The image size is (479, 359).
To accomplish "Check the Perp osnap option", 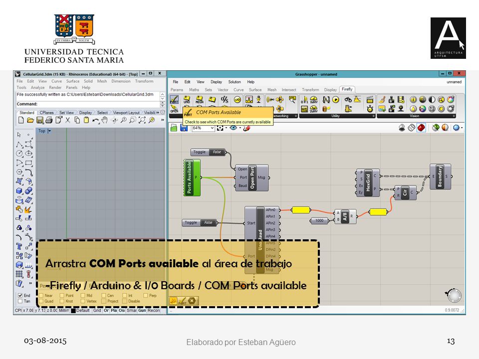I will [145, 296].
